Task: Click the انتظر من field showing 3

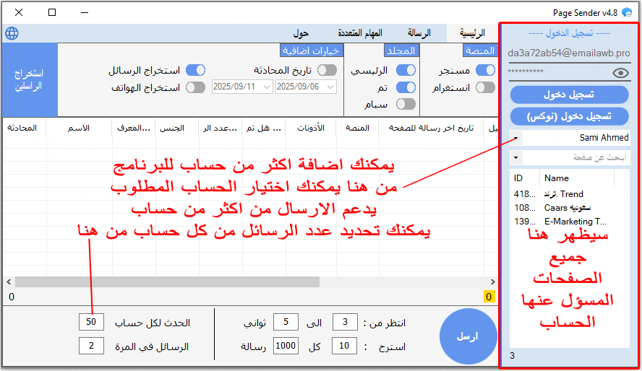Action: tap(345, 322)
